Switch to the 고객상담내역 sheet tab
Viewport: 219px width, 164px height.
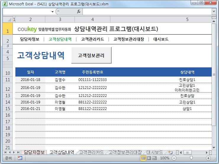(62, 152)
